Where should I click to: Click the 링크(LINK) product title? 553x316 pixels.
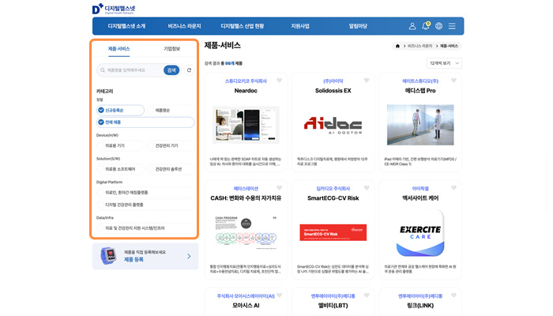tap(420, 306)
